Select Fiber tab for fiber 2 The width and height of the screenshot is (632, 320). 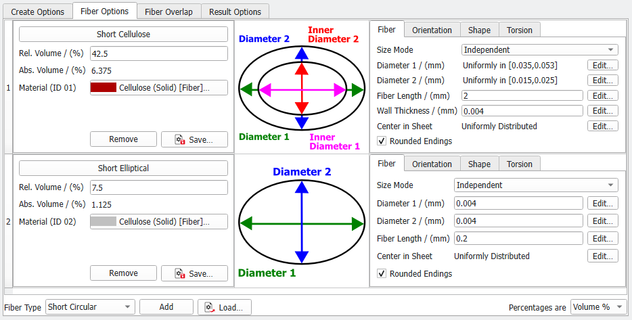click(x=386, y=163)
